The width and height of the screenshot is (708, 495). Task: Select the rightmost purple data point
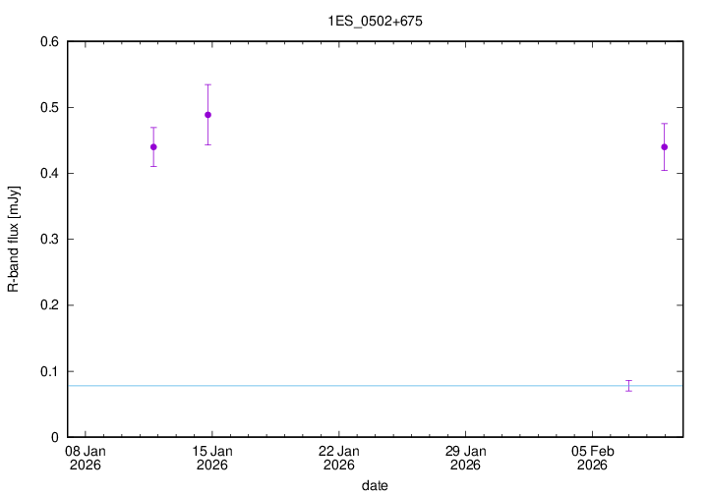pyautogui.click(x=665, y=147)
